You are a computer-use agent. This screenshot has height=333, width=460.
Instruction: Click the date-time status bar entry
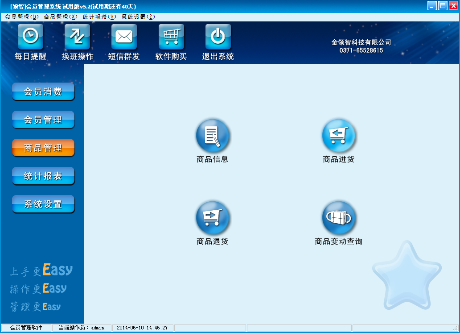click(x=142, y=328)
